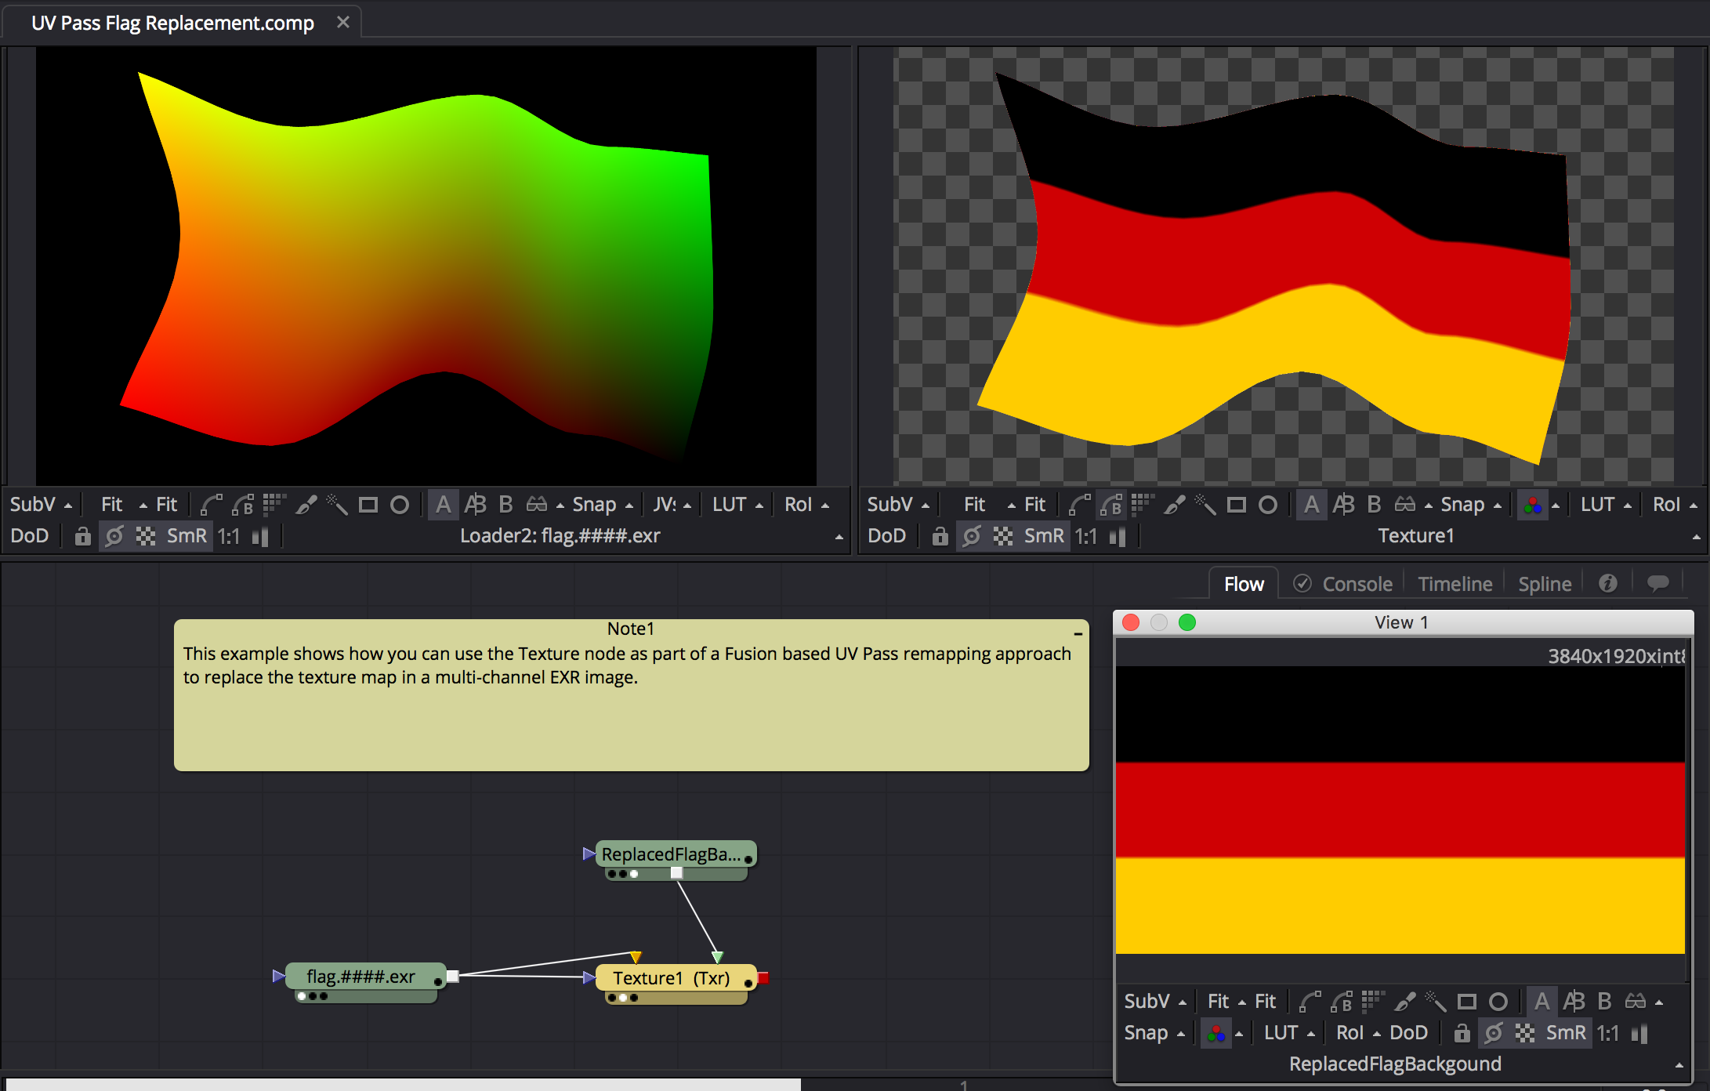Click the lock icon in the Texture1 viewer
This screenshot has width=1710, height=1091.
click(x=940, y=536)
